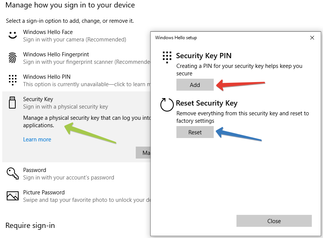323x238 pixels.
Task: Expand the Windows Hello Face option
Action: click(76, 36)
